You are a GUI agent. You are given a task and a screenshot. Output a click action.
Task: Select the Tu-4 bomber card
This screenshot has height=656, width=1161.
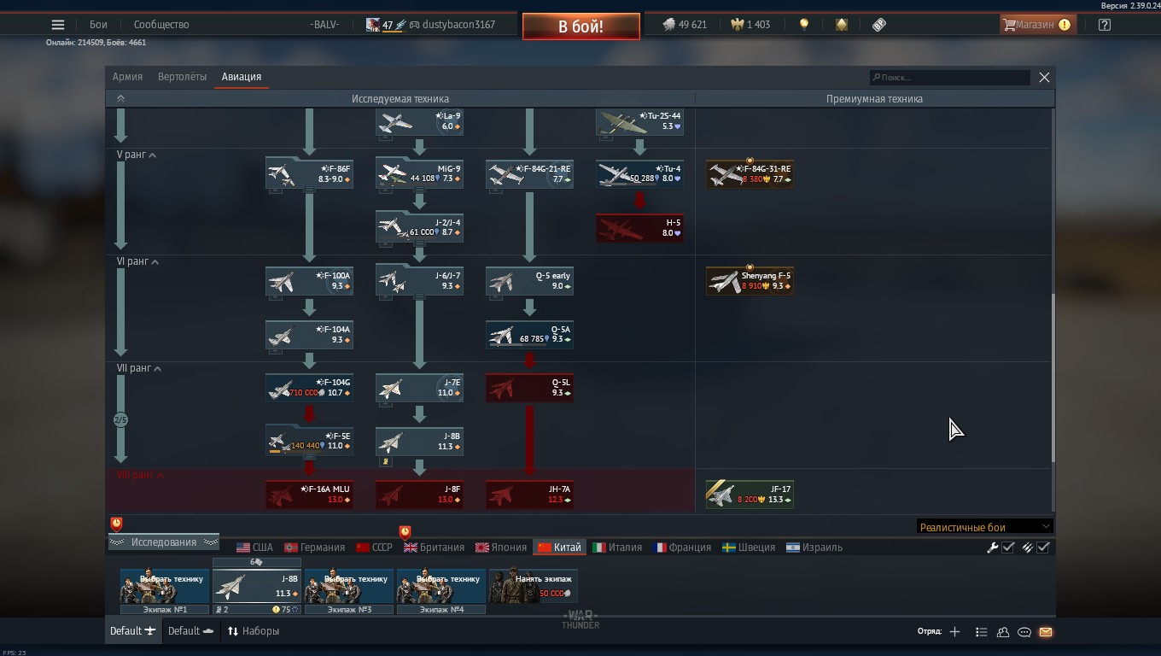(x=639, y=174)
